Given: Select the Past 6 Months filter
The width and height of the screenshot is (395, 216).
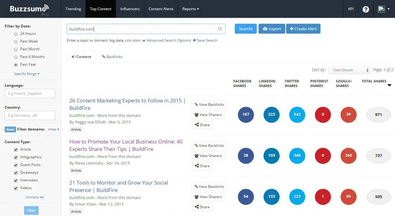Looking at the screenshot, I should (16, 57).
